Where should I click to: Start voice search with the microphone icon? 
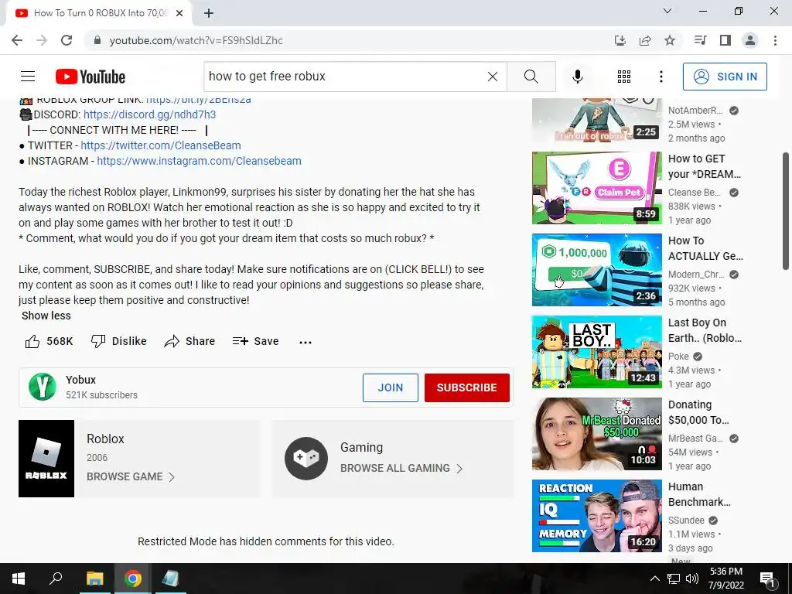(x=577, y=77)
